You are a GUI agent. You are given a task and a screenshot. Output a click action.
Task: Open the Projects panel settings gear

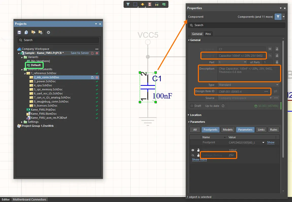tap(48, 32)
